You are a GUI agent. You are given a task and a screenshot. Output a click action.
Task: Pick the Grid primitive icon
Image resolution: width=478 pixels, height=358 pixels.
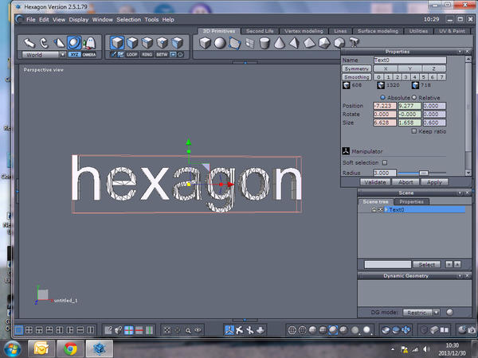pyautogui.click(x=249, y=43)
